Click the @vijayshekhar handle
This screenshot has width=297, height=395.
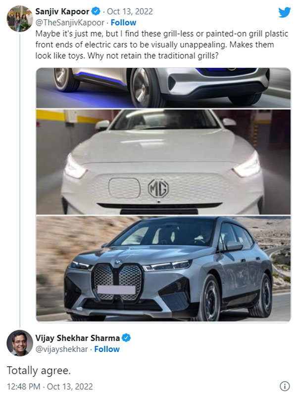[62, 349]
